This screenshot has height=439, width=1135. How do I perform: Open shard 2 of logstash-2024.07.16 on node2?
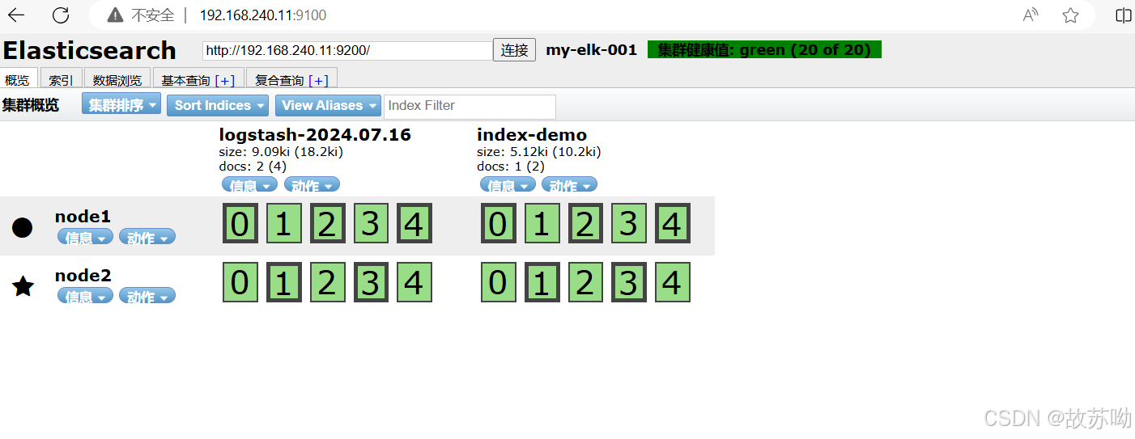[x=327, y=282]
